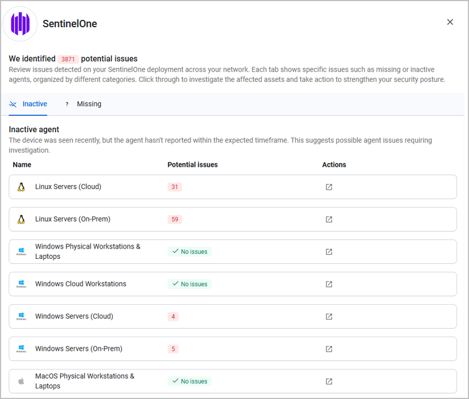Open external link for Windows Servers (On-Prem)
Image resolution: width=469 pixels, height=399 pixels.
click(x=329, y=348)
